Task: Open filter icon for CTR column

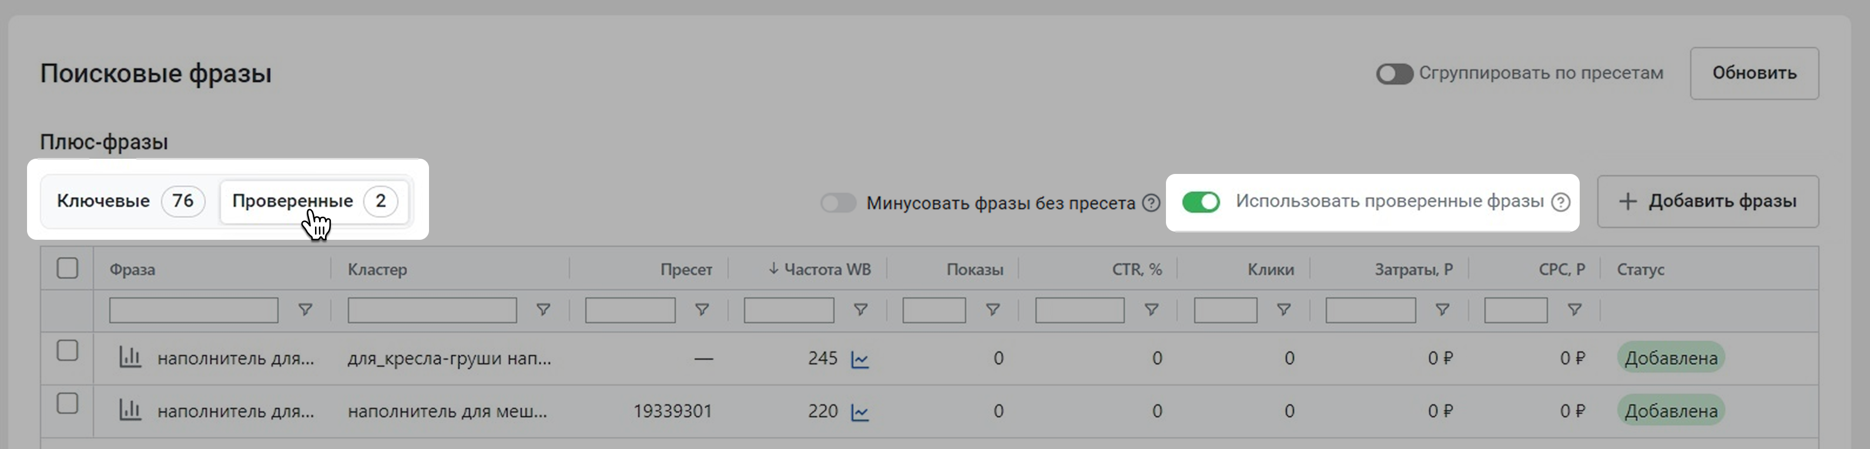Action: [1151, 310]
